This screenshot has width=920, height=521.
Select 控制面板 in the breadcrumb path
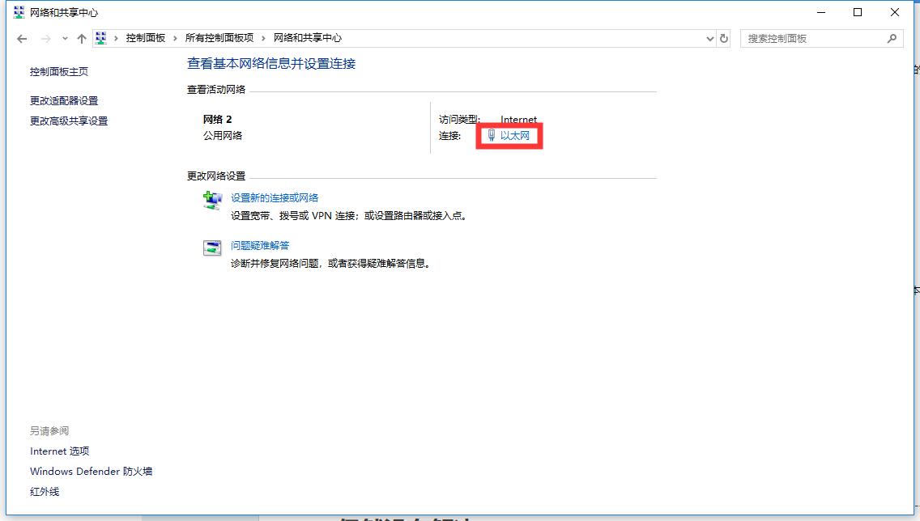(x=145, y=38)
